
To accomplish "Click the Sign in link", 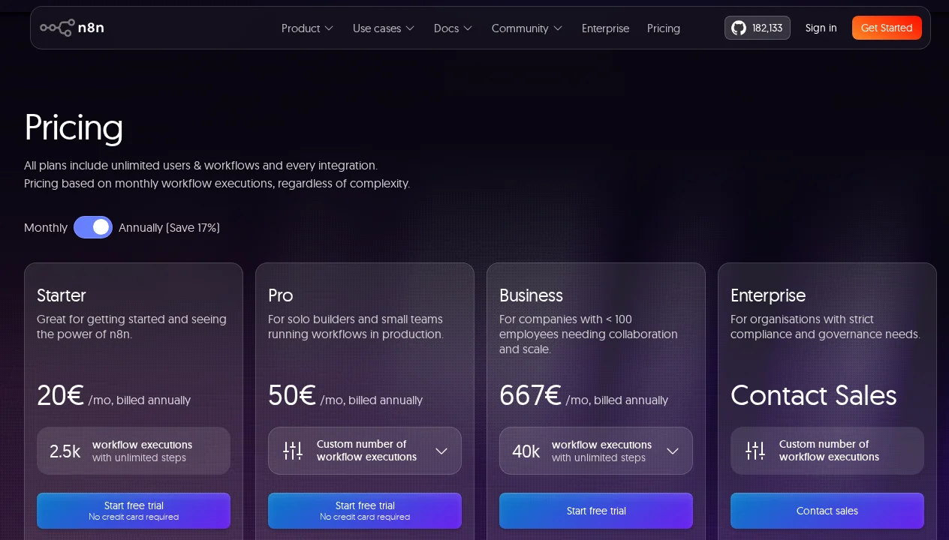I will click(x=821, y=28).
